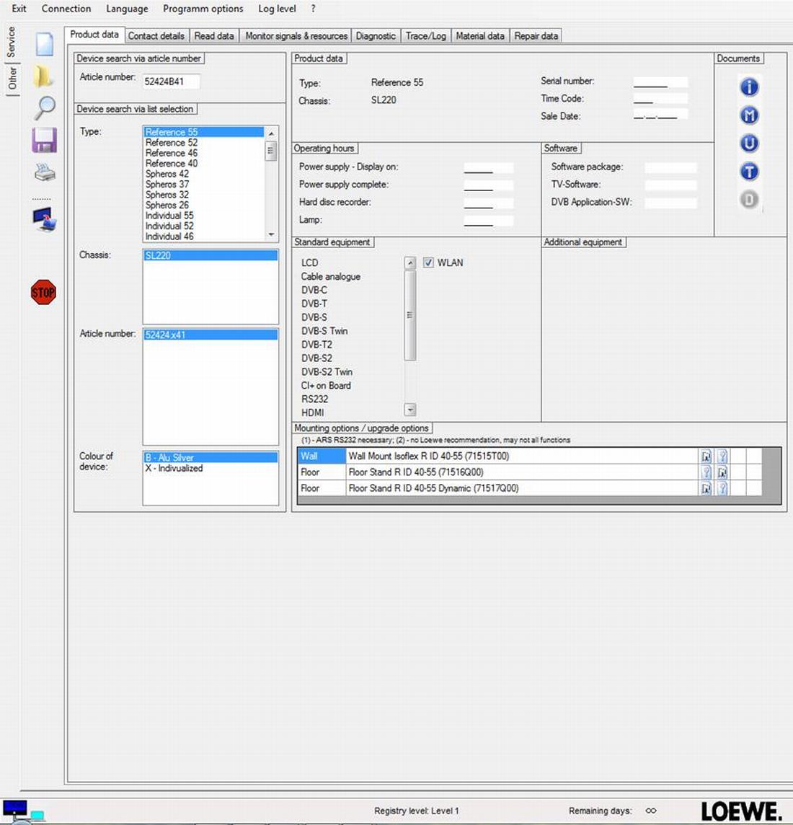
Task: Open the yellow folder icon
Action: pos(43,75)
